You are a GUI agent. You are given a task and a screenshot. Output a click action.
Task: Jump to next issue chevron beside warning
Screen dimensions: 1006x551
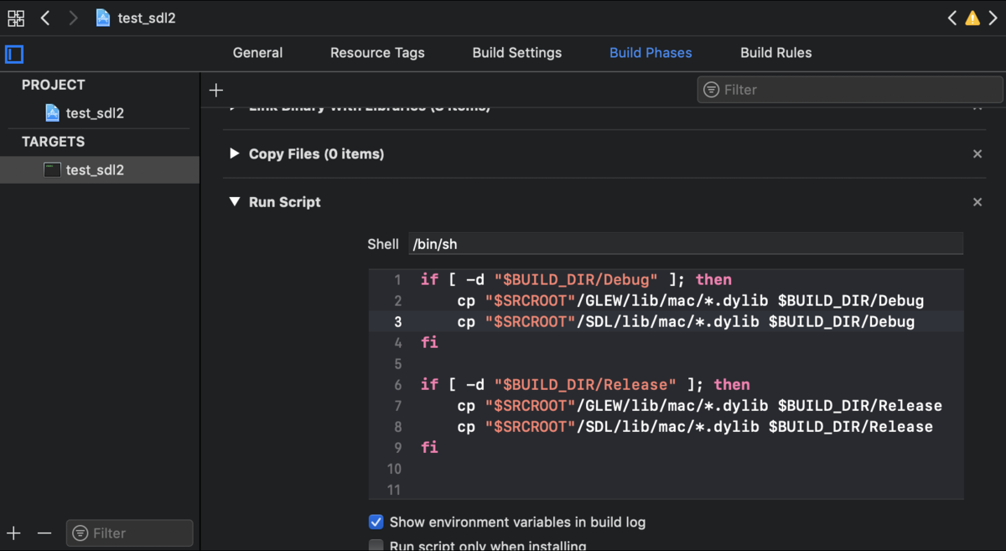[993, 18]
